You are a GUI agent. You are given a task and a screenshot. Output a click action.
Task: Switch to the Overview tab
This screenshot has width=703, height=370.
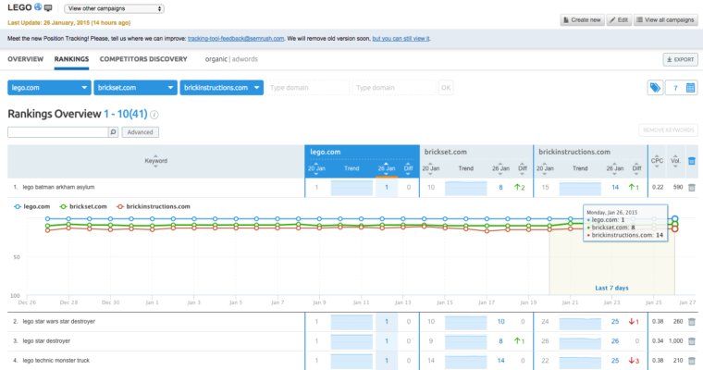tap(26, 59)
